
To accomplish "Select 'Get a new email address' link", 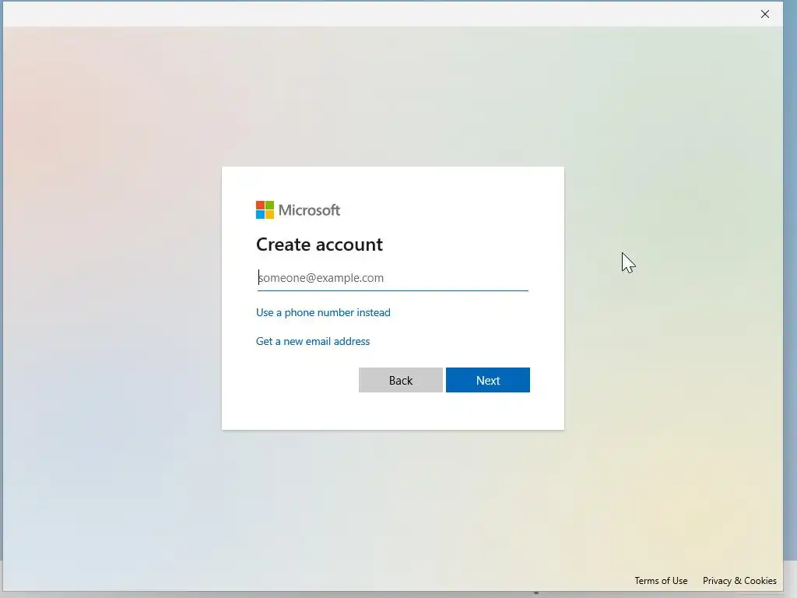I will coord(313,341).
